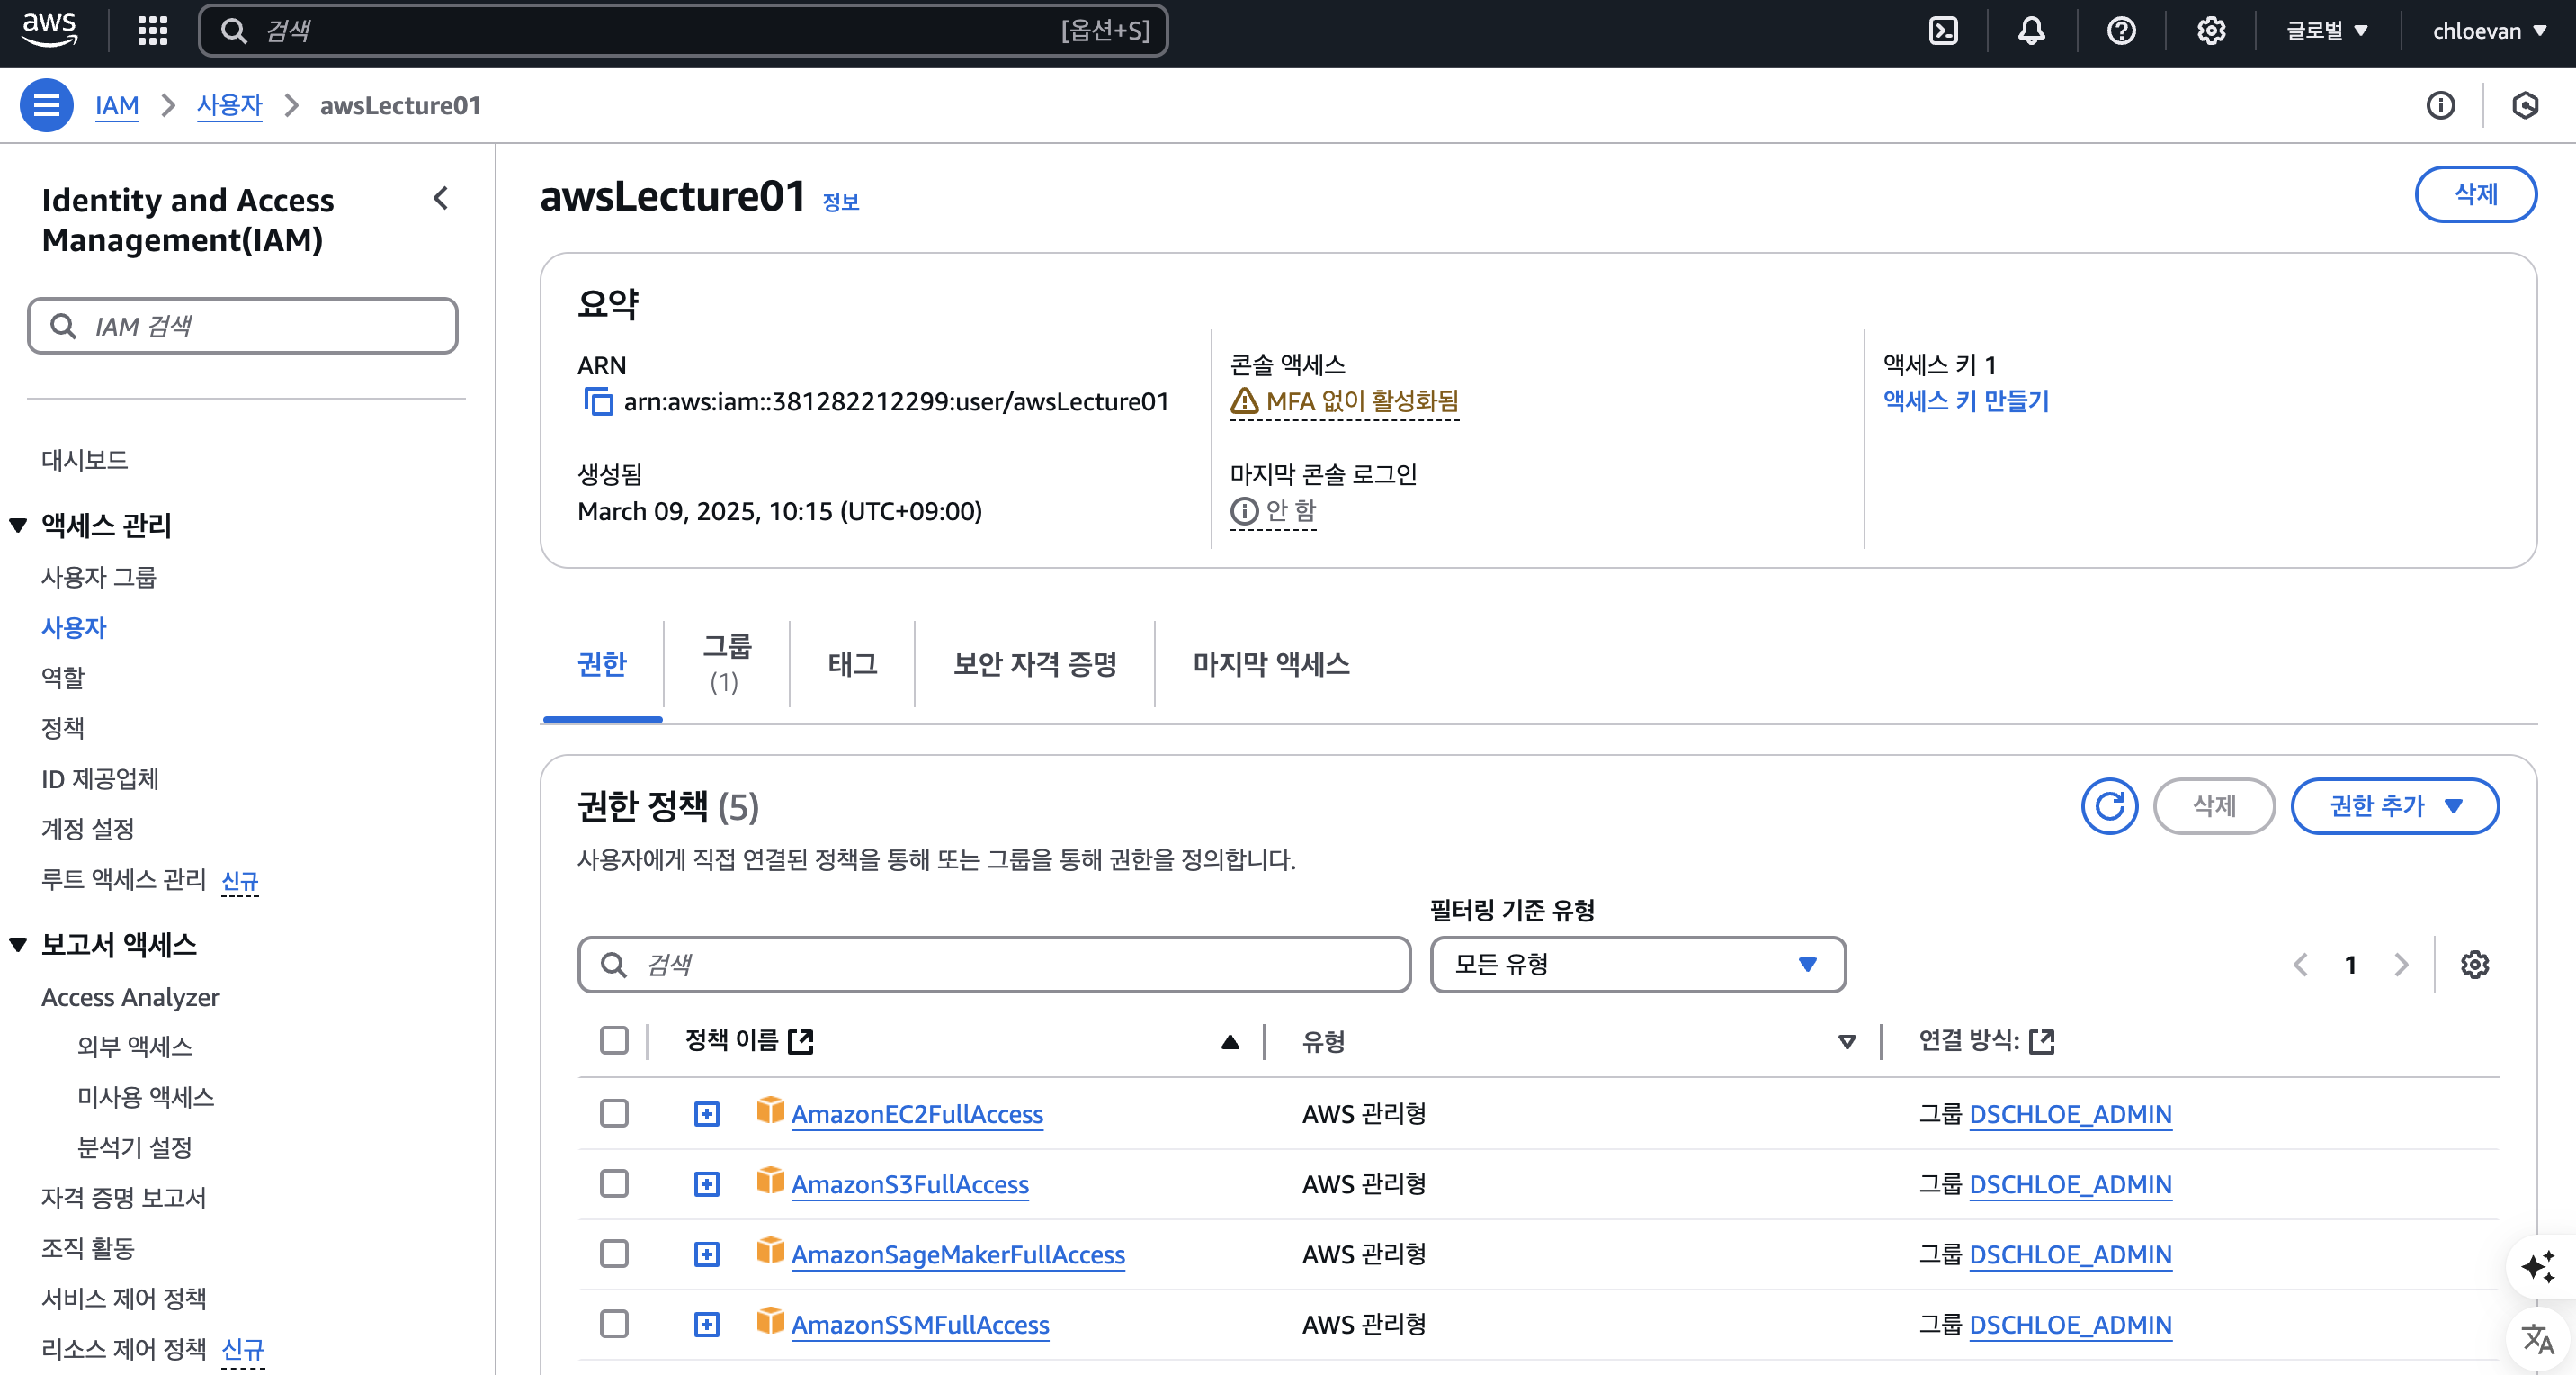The height and width of the screenshot is (1375, 2576).
Task: Click the last console login info icon
Action: [x=1244, y=511]
